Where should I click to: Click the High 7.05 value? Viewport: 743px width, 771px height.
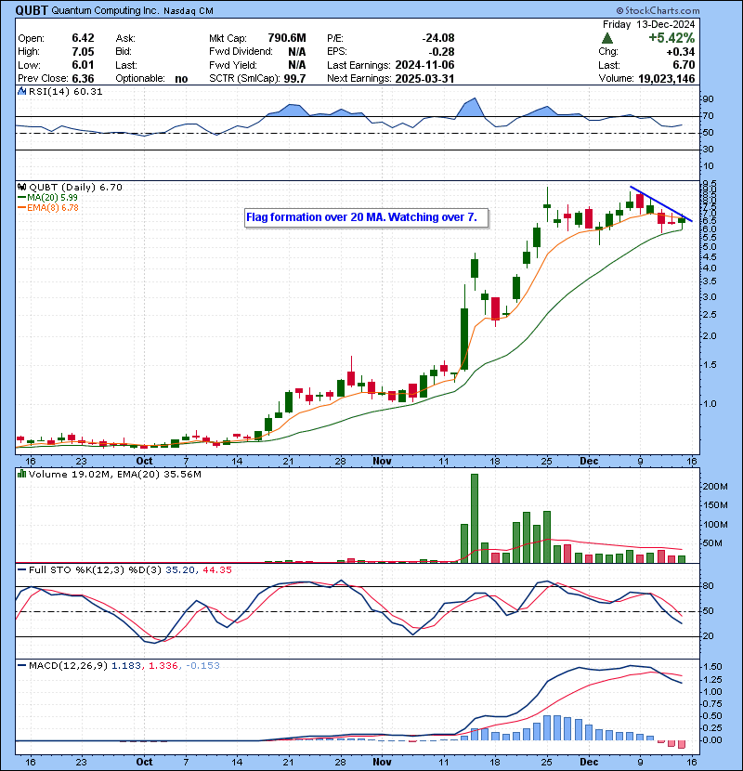83,52
